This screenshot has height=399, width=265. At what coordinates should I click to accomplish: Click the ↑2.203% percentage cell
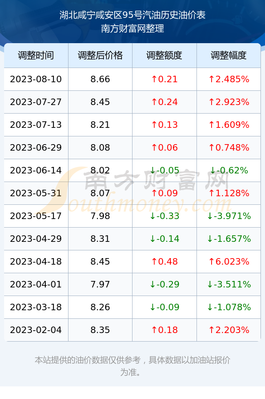pos(229,330)
